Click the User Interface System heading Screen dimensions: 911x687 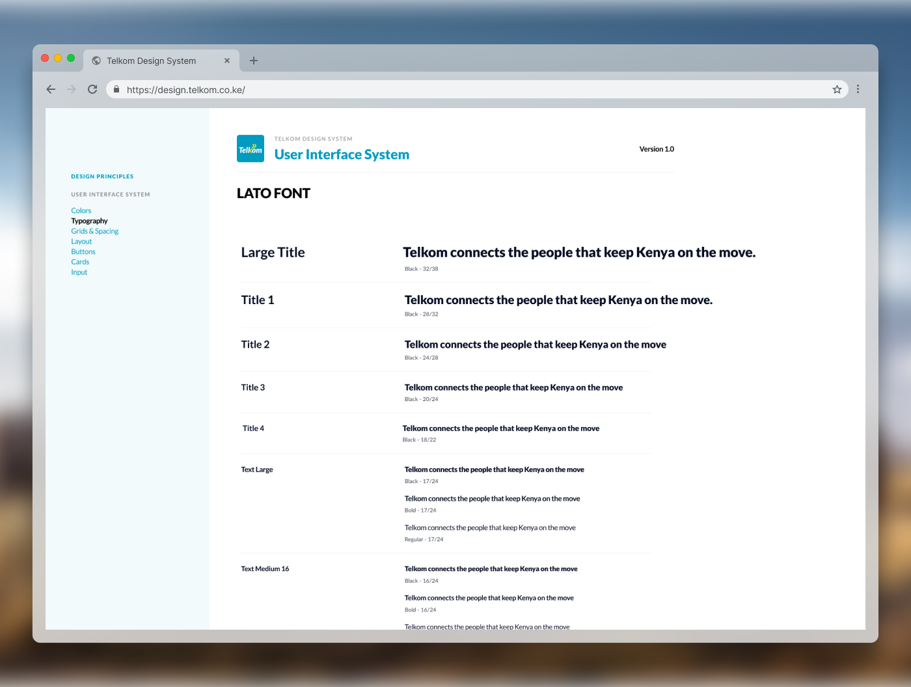(x=342, y=154)
